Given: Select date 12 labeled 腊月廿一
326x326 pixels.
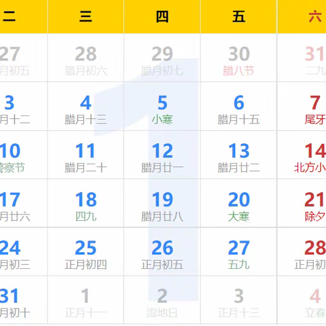Looking at the screenshot, I should [162, 155].
